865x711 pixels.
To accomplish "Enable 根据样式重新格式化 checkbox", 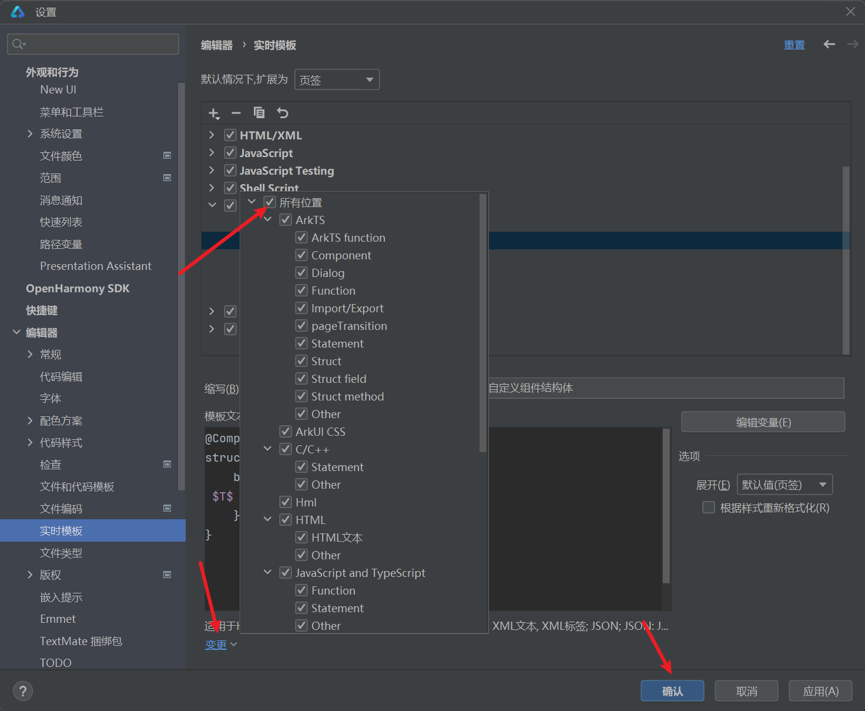I will [x=709, y=508].
